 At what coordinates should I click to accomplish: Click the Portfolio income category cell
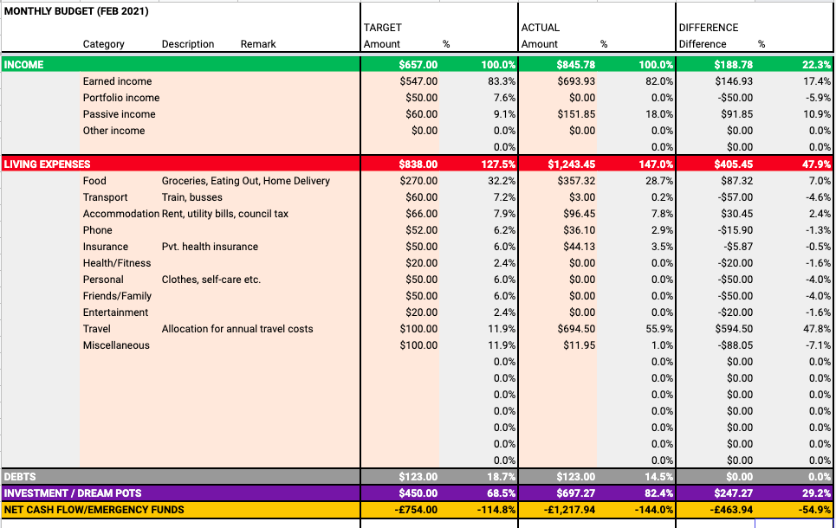tap(121, 98)
